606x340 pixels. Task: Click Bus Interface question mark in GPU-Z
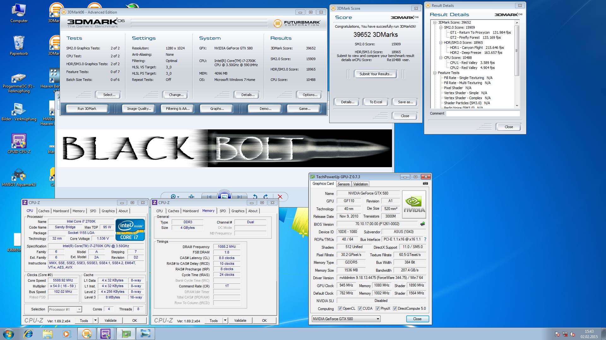pyautogui.click(x=425, y=239)
